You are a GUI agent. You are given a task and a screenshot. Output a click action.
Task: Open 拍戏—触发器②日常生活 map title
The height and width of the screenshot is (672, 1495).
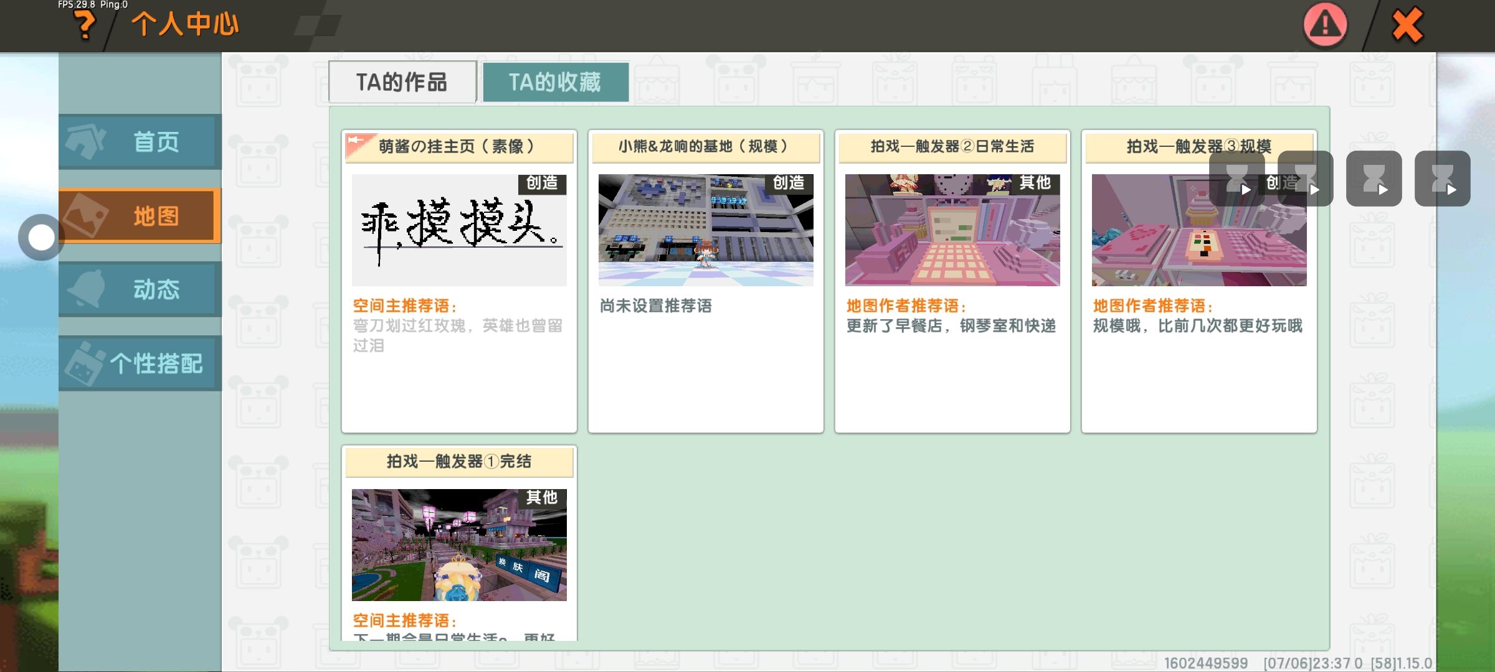[952, 147]
